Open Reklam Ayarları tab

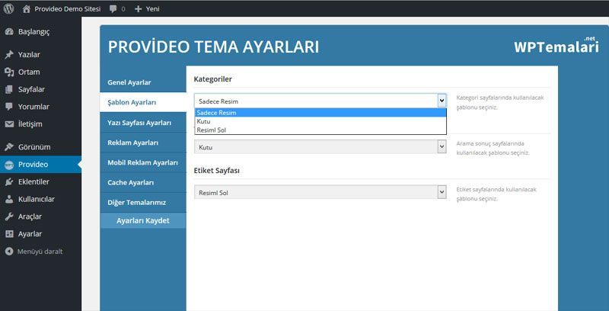pos(143,143)
